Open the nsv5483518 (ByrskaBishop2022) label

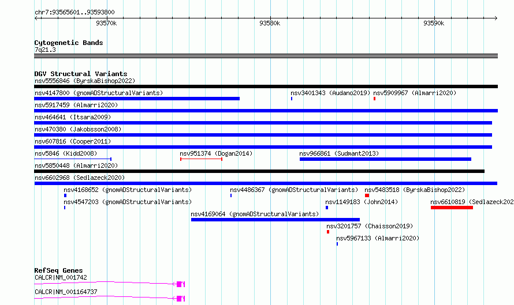pyautogui.click(x=415, y=190)
